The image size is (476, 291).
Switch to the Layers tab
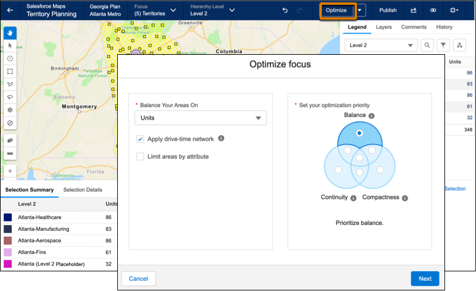384,27
